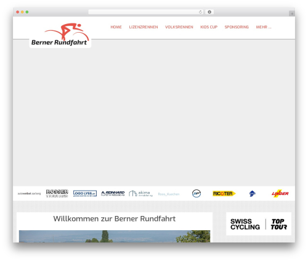
Task: Reload the page with the refresh icon
Action: [x=200, y=12]
